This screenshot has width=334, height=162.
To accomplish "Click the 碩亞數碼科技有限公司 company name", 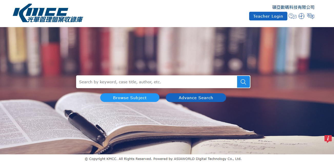I will point(293,7).
